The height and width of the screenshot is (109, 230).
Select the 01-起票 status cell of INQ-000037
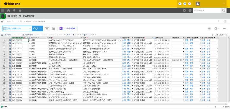(x=39, y=43)
